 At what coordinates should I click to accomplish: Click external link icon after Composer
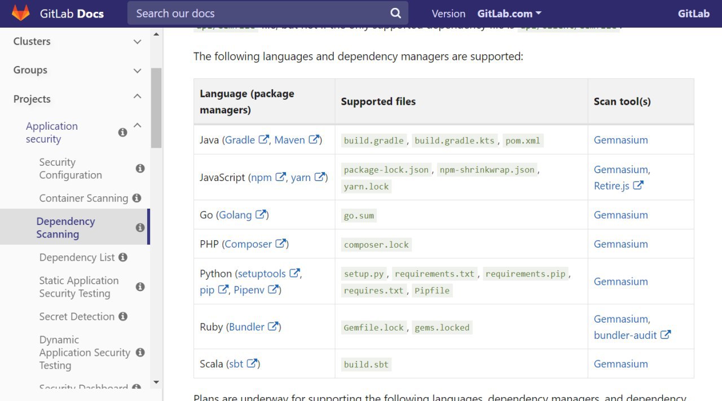tap(280, 244)
